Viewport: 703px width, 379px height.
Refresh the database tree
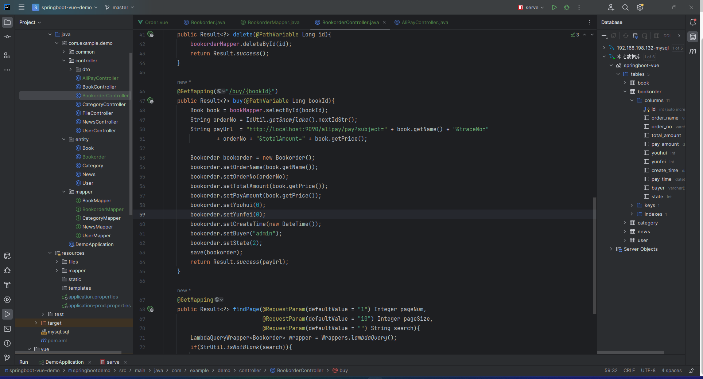626,36
